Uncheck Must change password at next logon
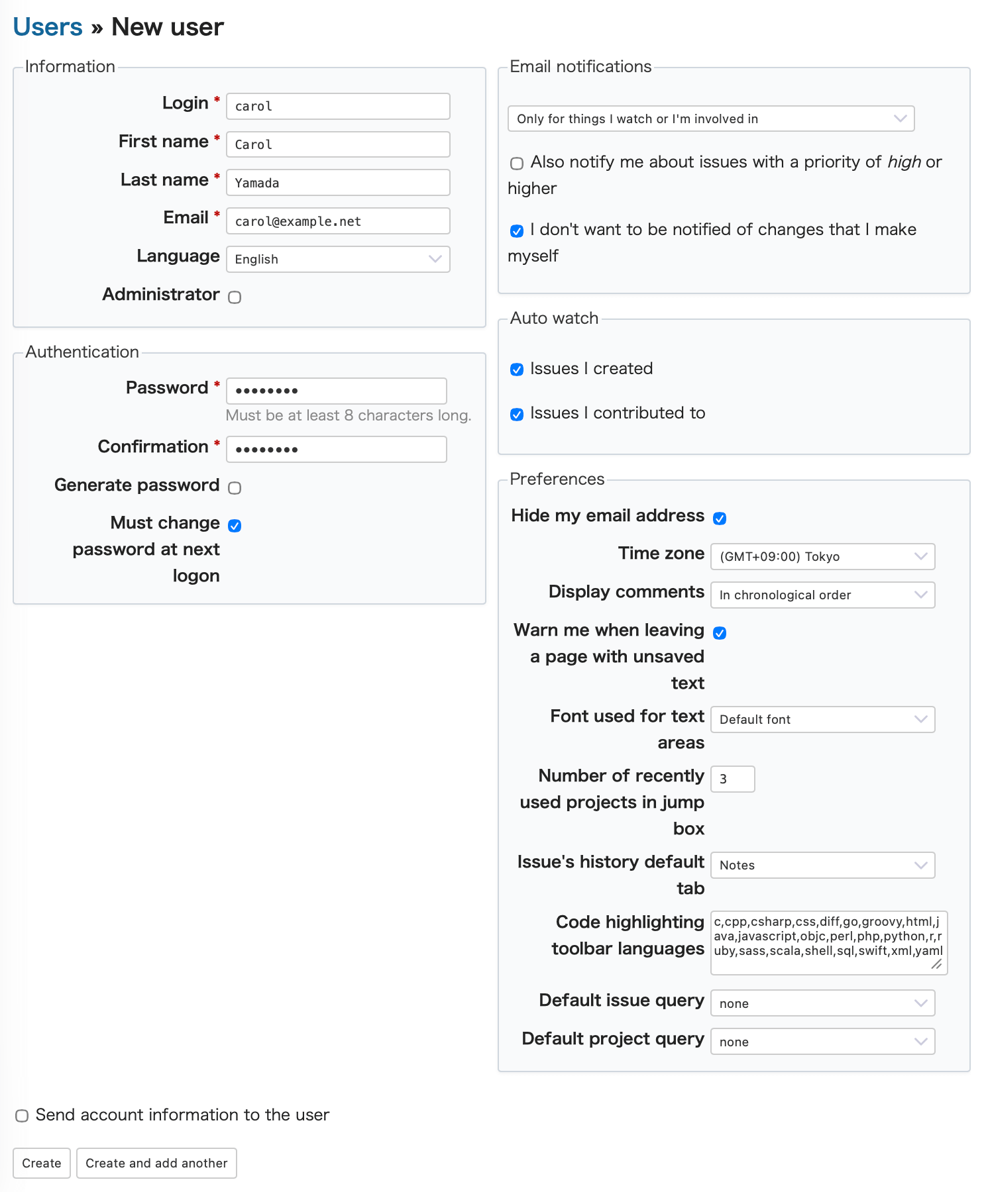This screenshot has width=986, height=1192. pyautogui.click(x=235, y=524)
